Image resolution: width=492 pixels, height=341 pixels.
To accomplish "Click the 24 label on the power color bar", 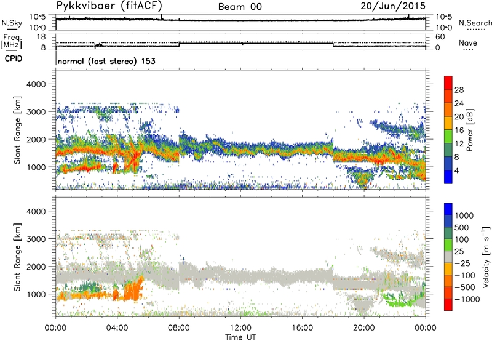I will [459, 103].
